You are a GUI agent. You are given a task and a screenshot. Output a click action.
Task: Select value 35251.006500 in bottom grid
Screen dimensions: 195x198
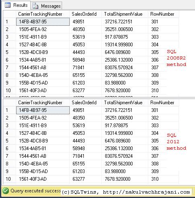coord(125,118)
